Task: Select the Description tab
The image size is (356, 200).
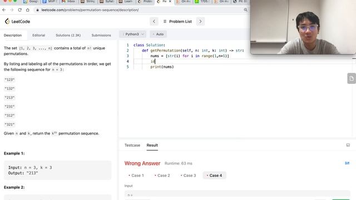Action: point(13,35)
